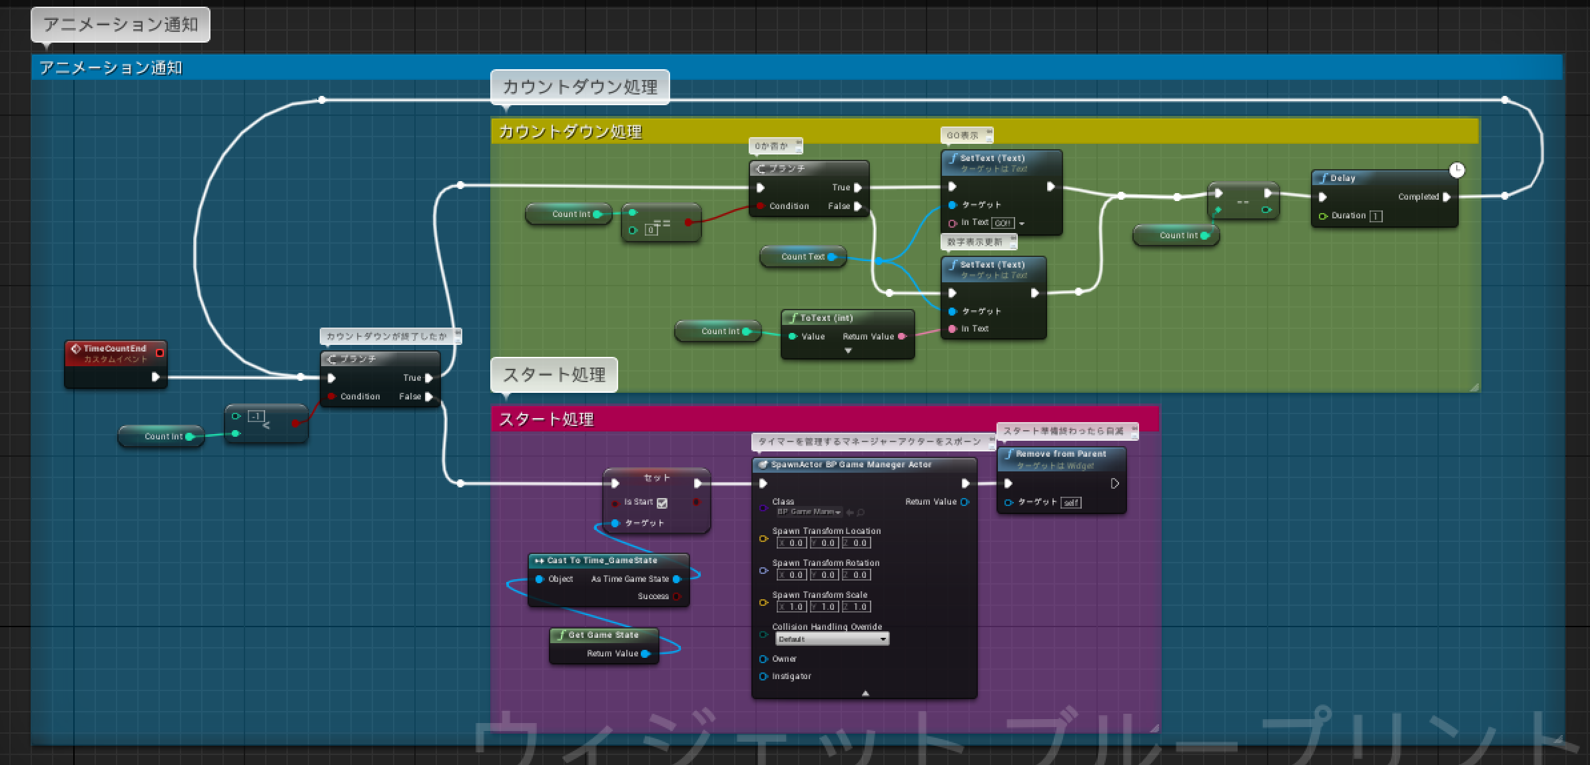Click search icon beside Class field
Image resolution: width=1590 pixels, height=765 pixels.
[861, 513]
